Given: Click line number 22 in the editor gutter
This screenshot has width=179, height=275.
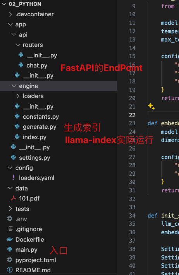Looking at the screenshot, I should click(x=132, y=115).
